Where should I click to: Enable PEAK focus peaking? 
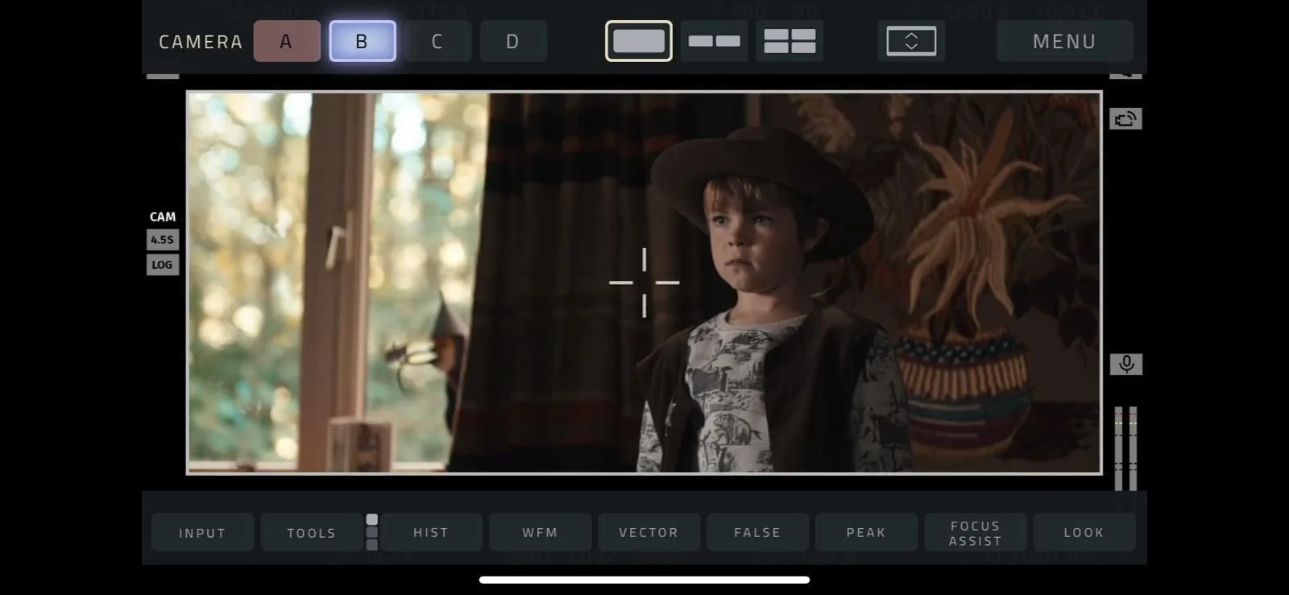[866, 532]
